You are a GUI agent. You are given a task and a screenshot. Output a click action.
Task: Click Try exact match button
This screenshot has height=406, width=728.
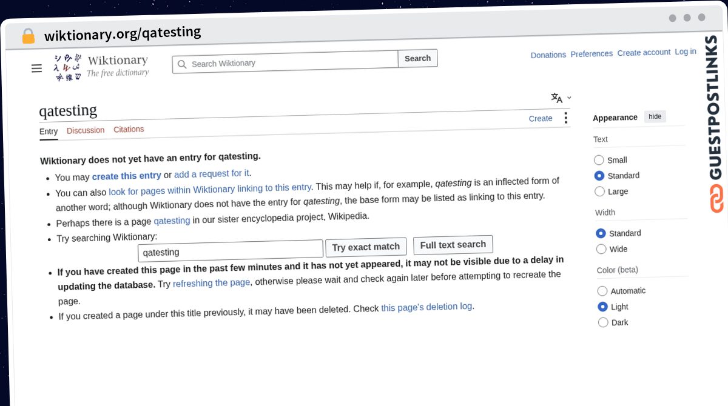click(366, 247)
